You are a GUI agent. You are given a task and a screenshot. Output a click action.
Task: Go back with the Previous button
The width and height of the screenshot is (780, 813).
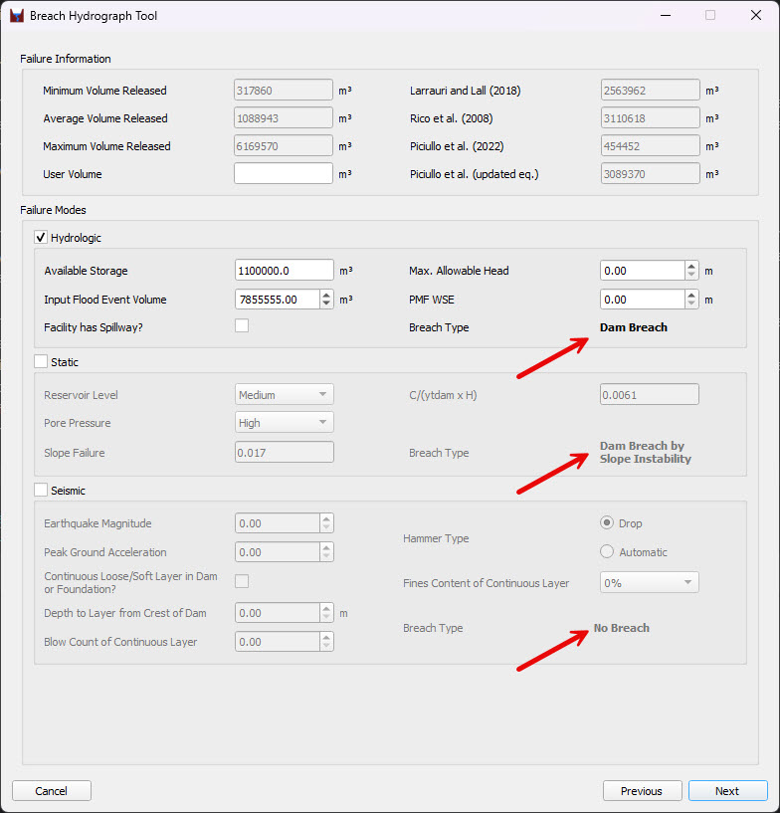pos(641,791)
